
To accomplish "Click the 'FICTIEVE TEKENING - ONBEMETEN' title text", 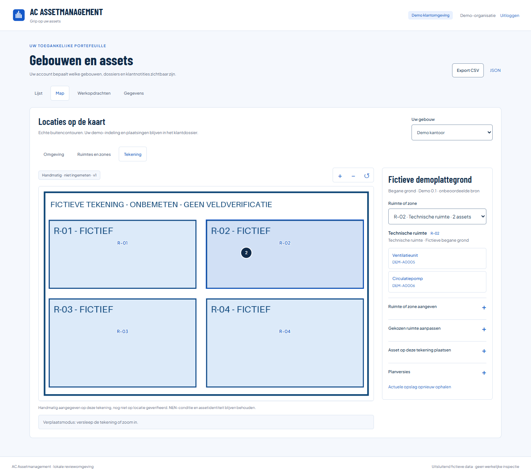I will point(161,204).
